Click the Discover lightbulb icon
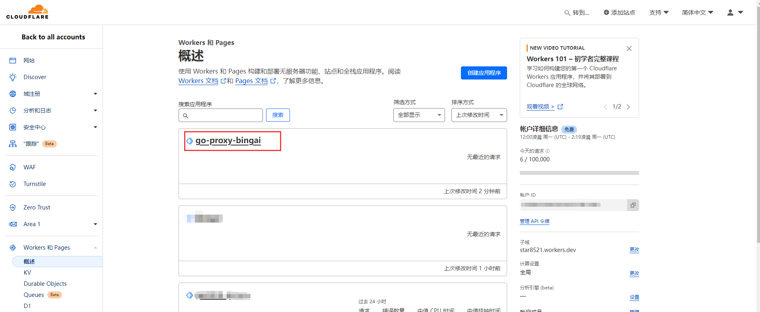The image size is (760, 312). 13,77
